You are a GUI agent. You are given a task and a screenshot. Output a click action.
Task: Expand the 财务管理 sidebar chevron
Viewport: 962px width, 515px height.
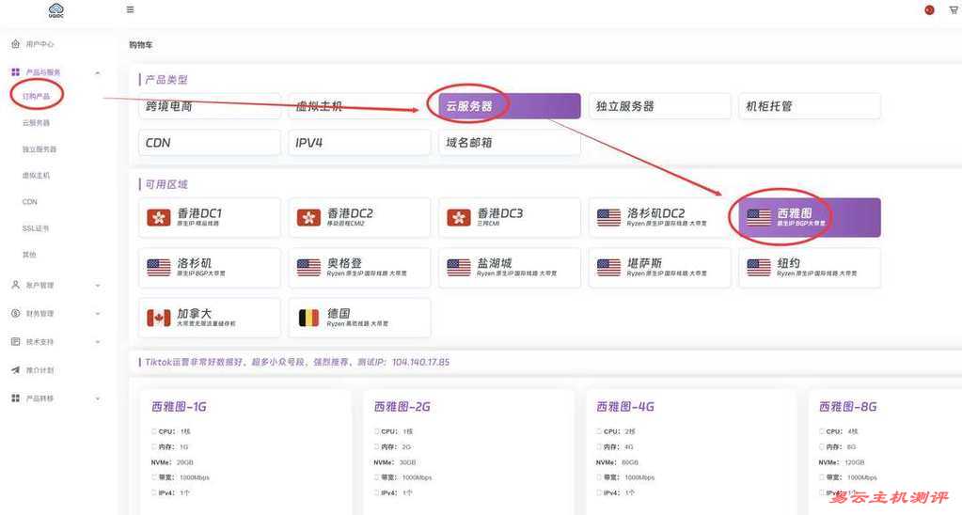98,313
